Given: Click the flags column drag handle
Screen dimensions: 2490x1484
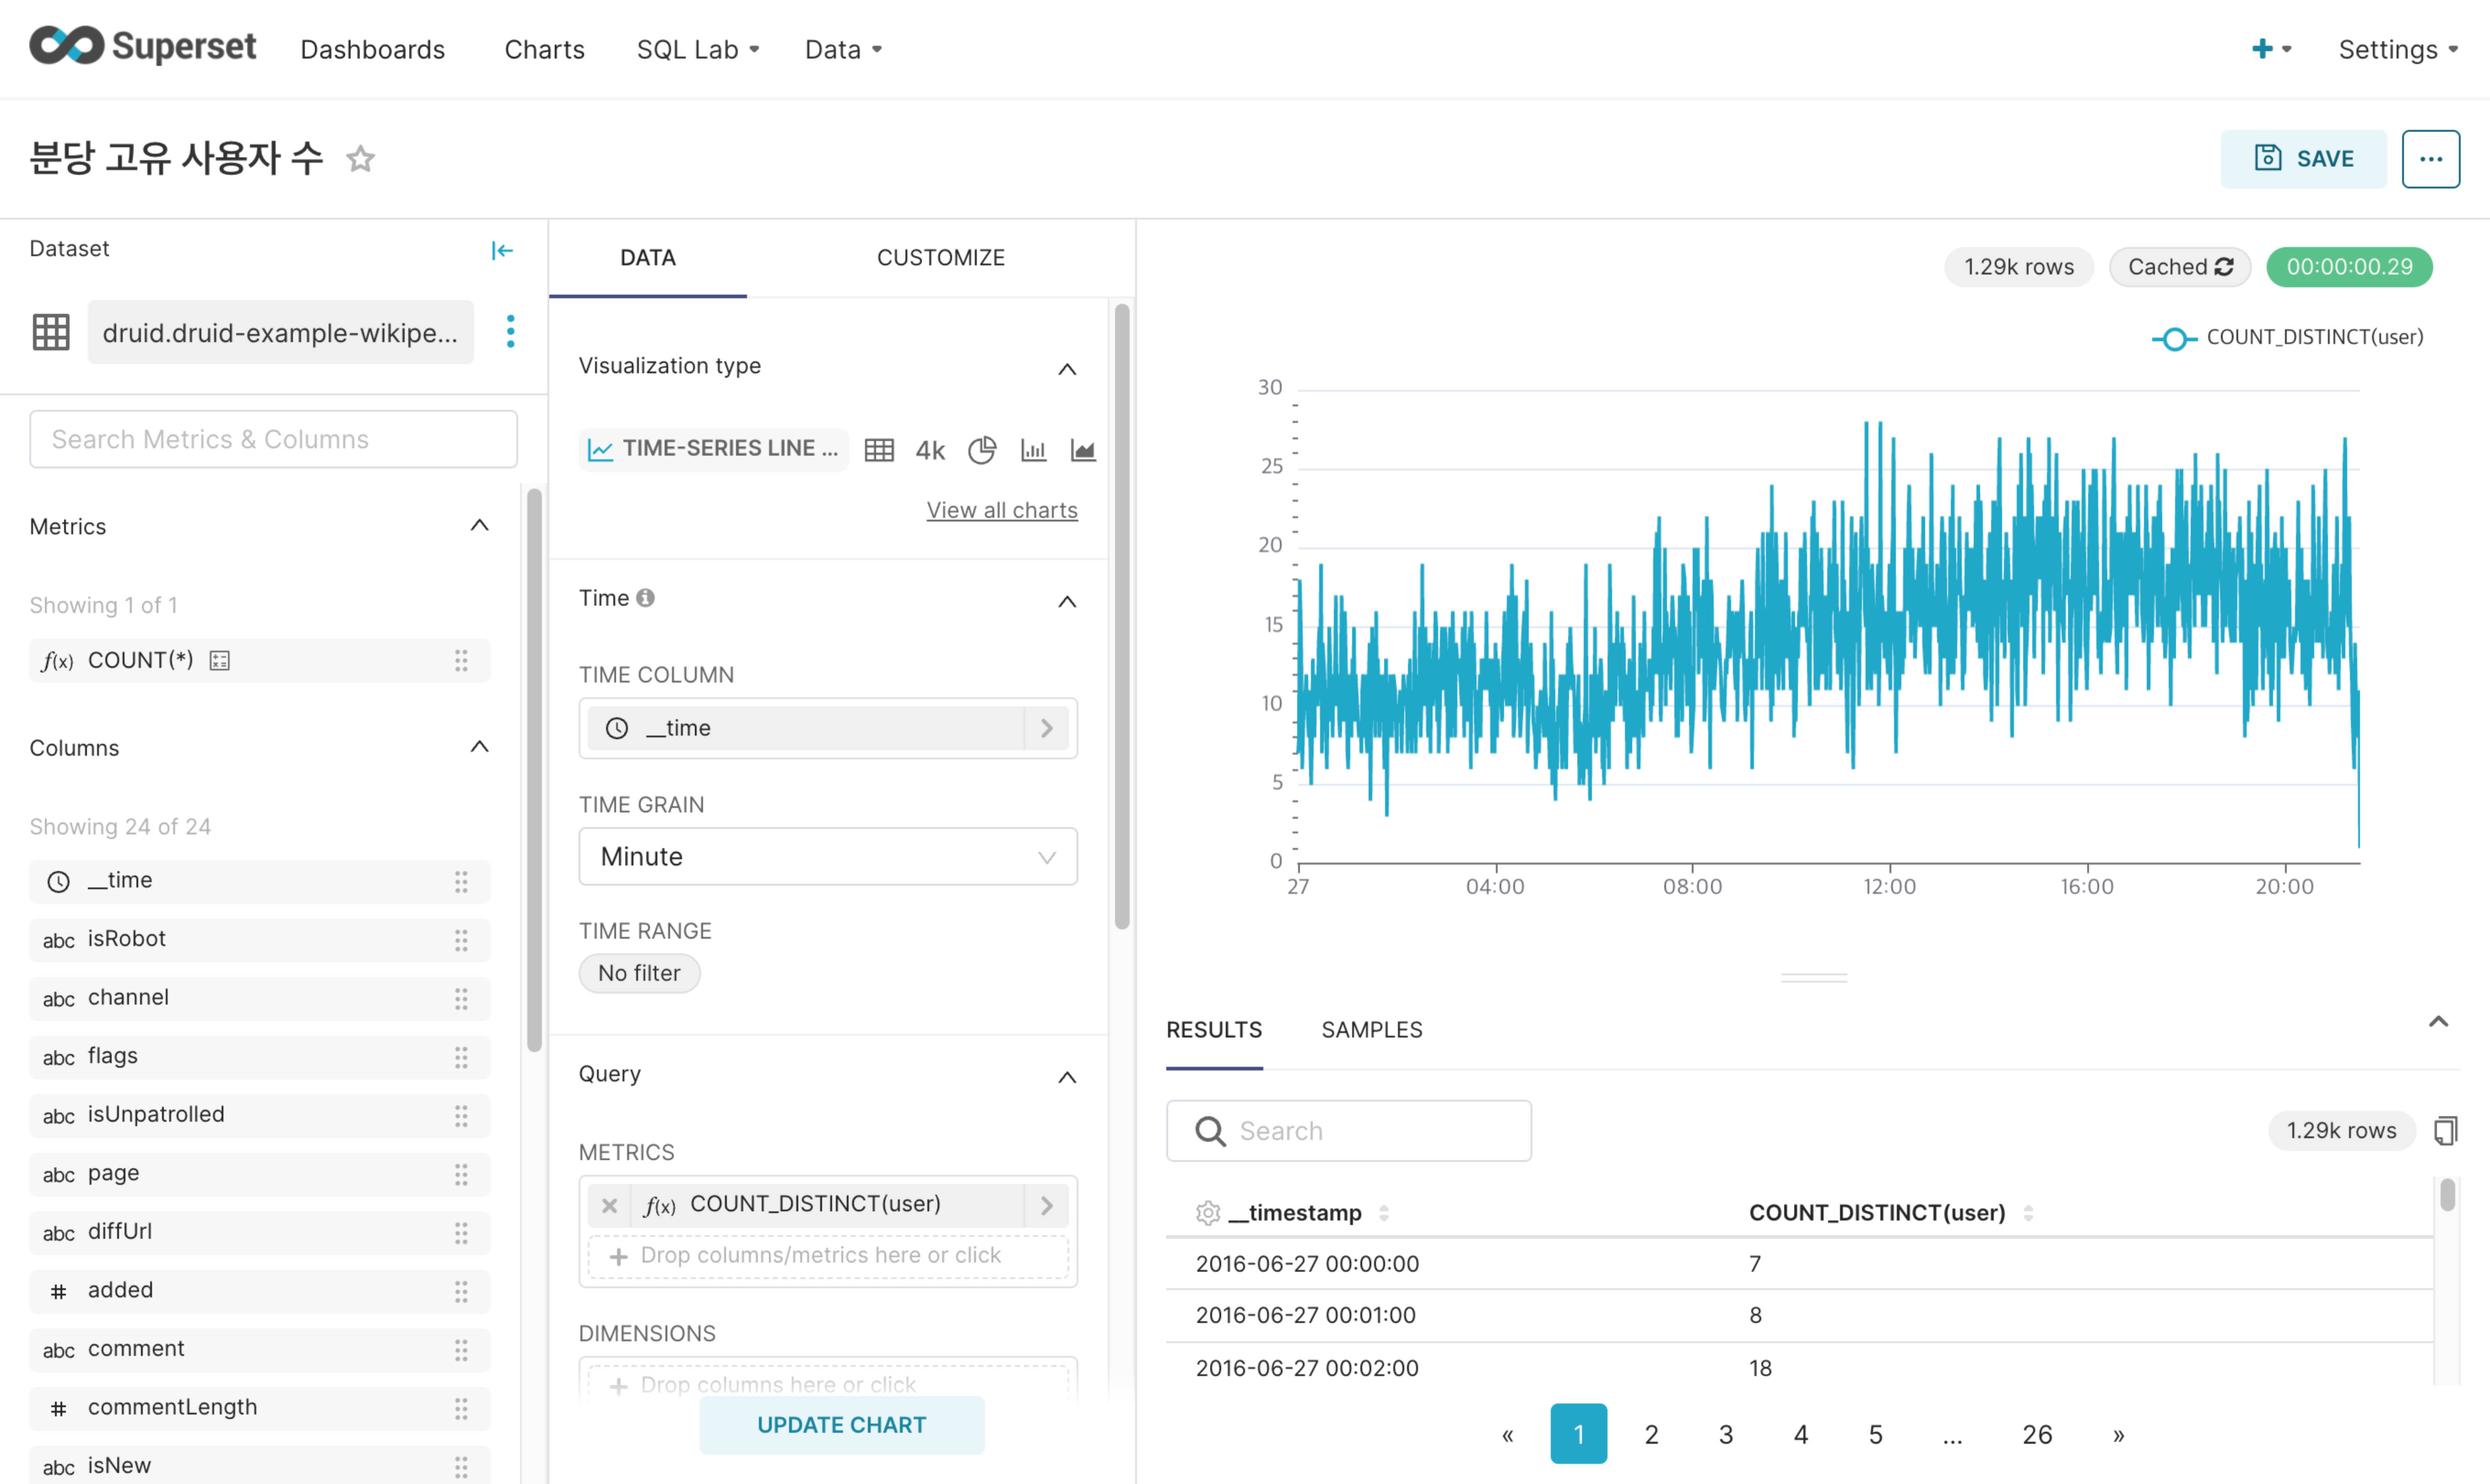Looking at the screenshot, I should click(x=461, y=1057).
